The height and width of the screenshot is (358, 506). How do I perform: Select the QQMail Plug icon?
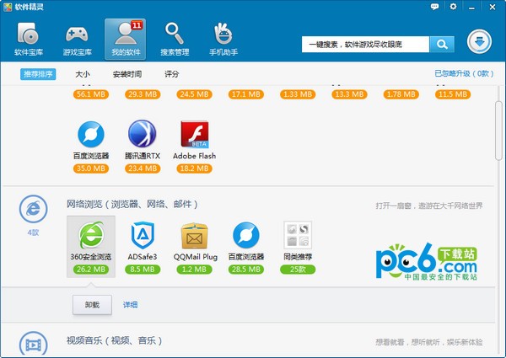[195, 236]
